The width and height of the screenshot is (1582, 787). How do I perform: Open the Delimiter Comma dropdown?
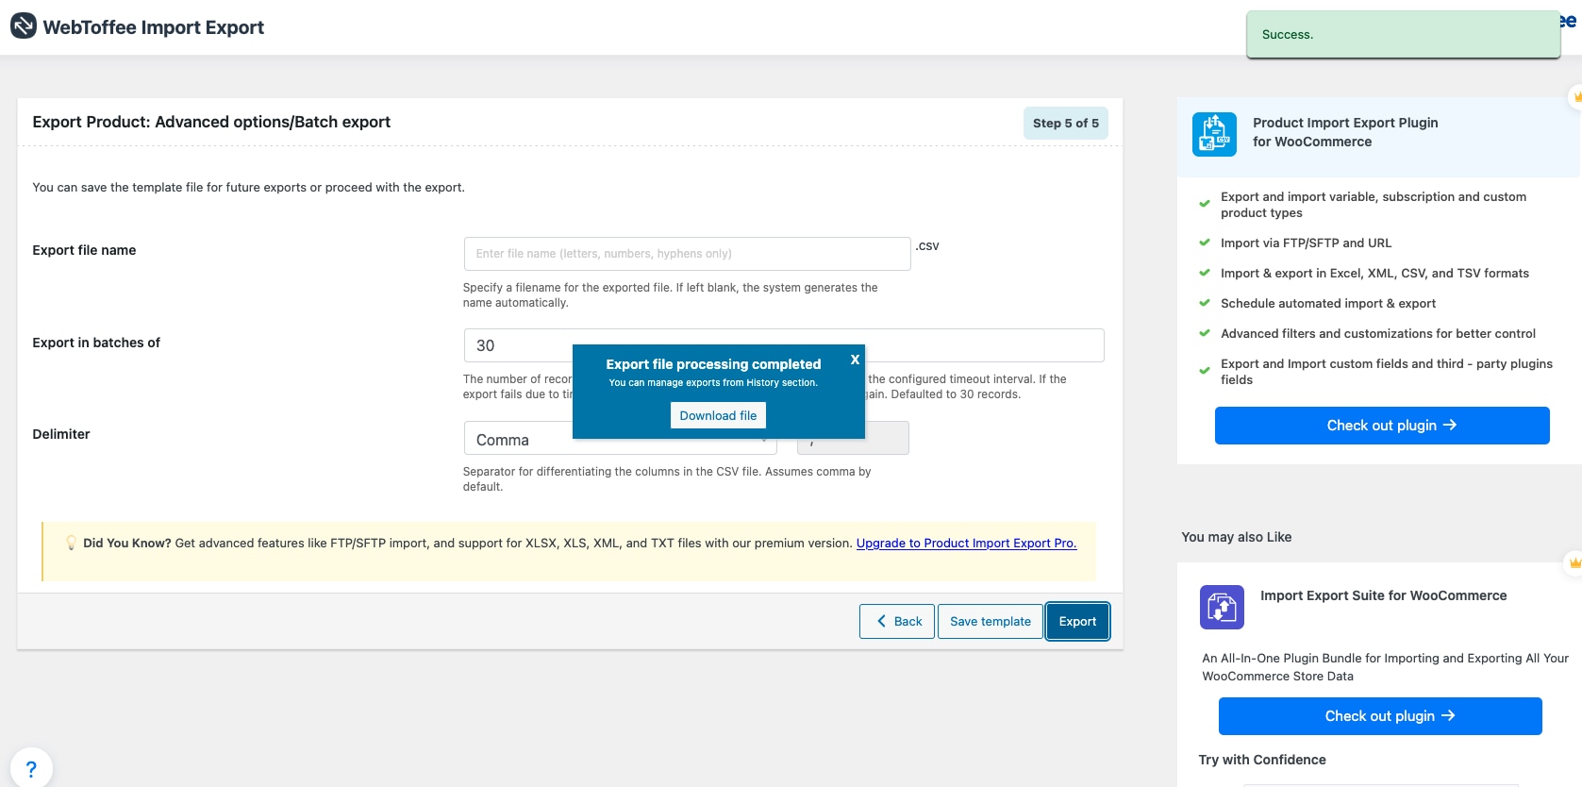(620, 440)
